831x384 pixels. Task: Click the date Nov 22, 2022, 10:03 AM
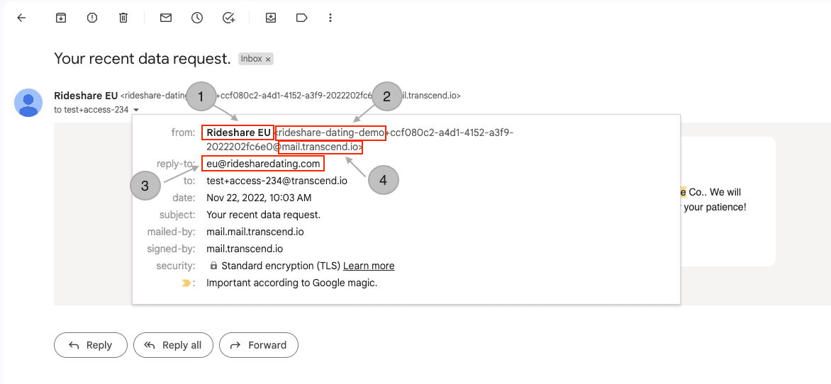[x=259, y=198]
